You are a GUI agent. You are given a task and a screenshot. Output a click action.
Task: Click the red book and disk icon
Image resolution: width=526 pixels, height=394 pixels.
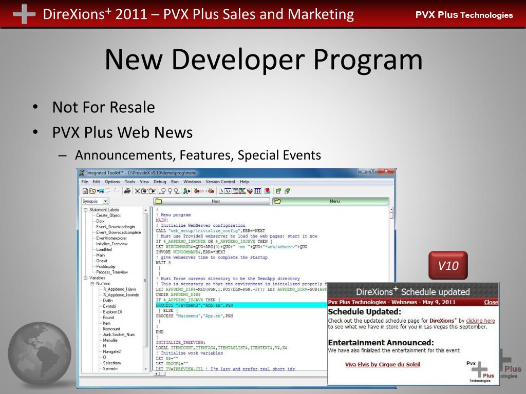(x=267, y=191)
